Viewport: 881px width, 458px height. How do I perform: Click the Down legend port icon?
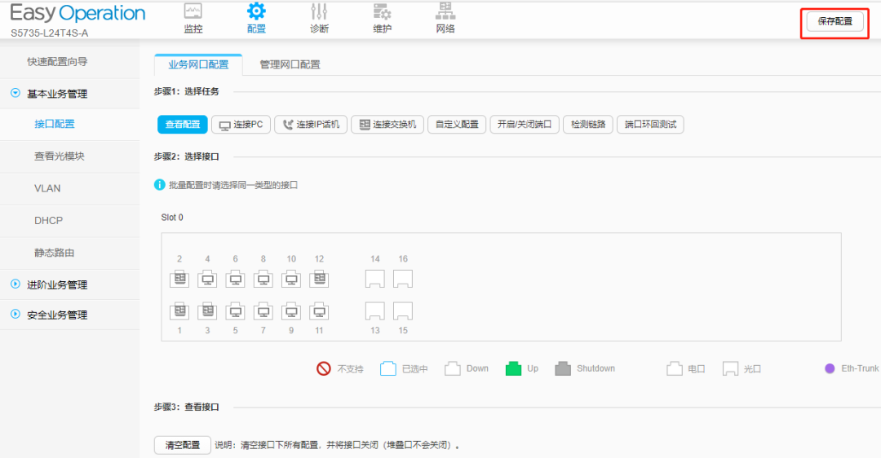pos(453,368)
